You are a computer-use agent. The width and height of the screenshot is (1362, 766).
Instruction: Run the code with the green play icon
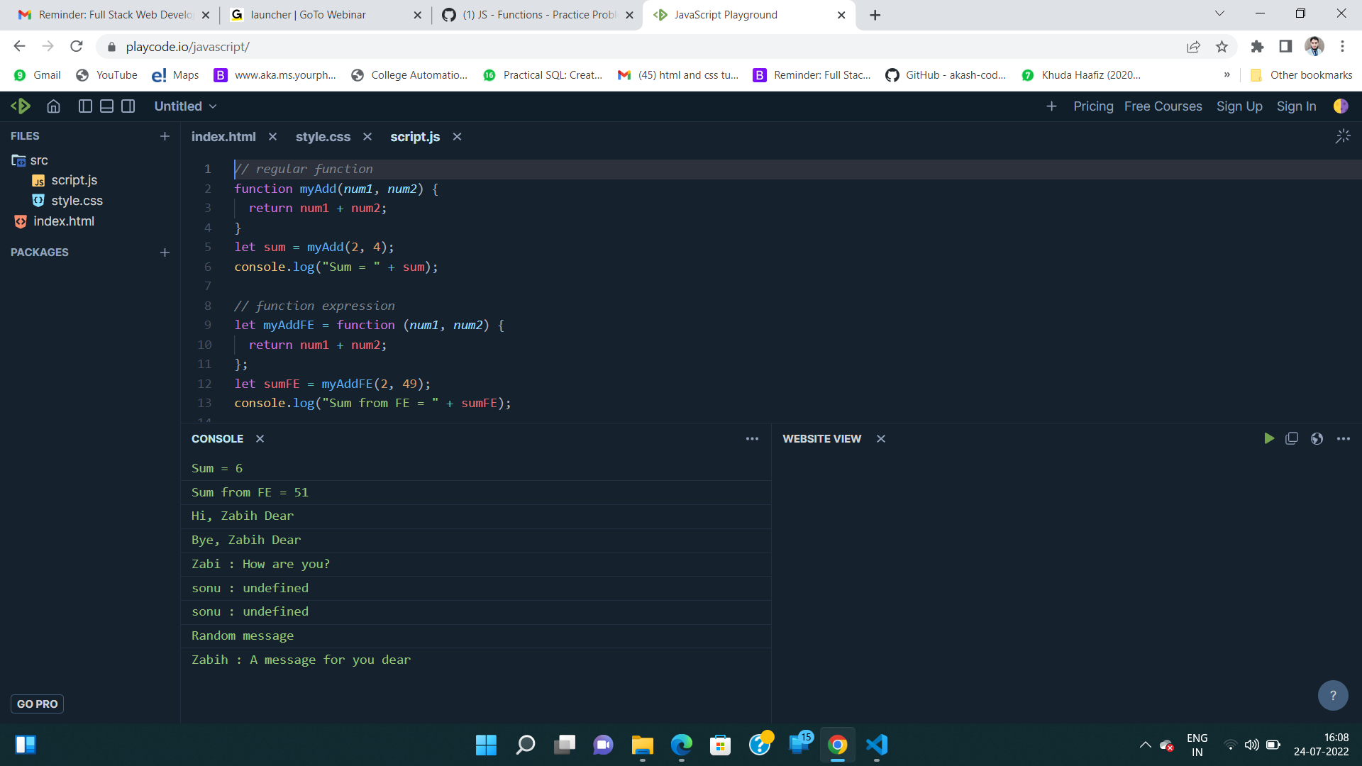(1269, 438)
